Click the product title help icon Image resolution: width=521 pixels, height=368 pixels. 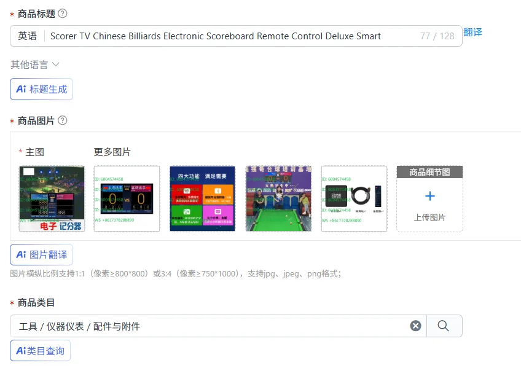point(63,14)
